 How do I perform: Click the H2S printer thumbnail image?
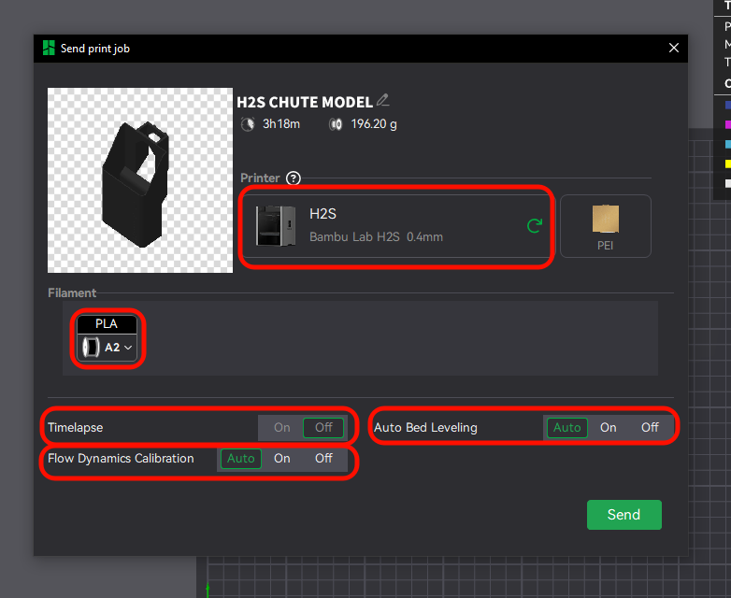click(x=276, y=225)
